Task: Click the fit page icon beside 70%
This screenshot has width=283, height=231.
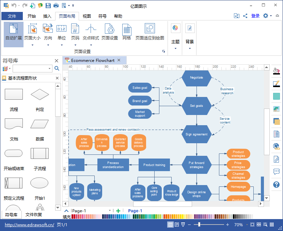Action: pyautogui.click(x=252, y=225)
